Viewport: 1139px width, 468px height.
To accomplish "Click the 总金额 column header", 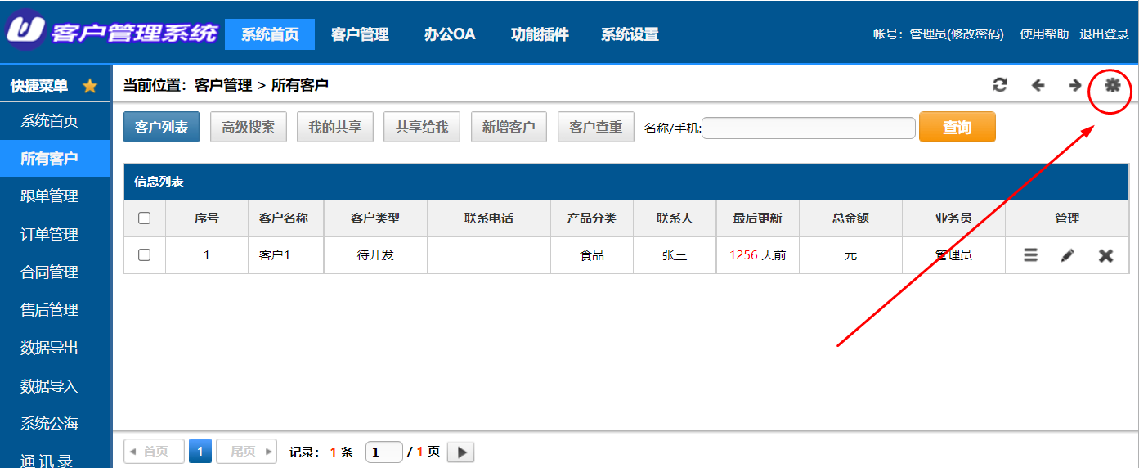I will click(850, 218).
